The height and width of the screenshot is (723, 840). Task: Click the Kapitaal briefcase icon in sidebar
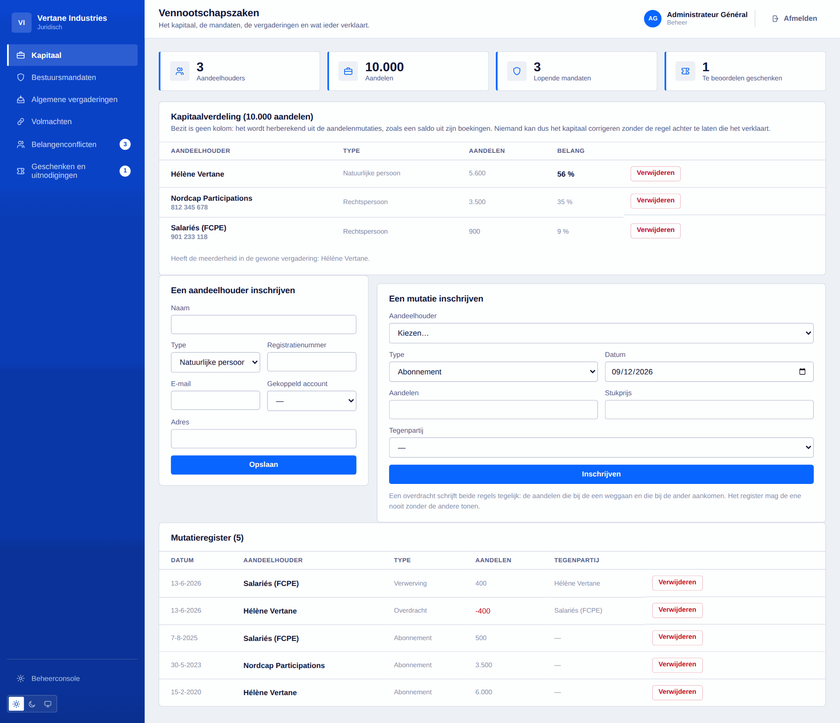click(x=20, y=55)
